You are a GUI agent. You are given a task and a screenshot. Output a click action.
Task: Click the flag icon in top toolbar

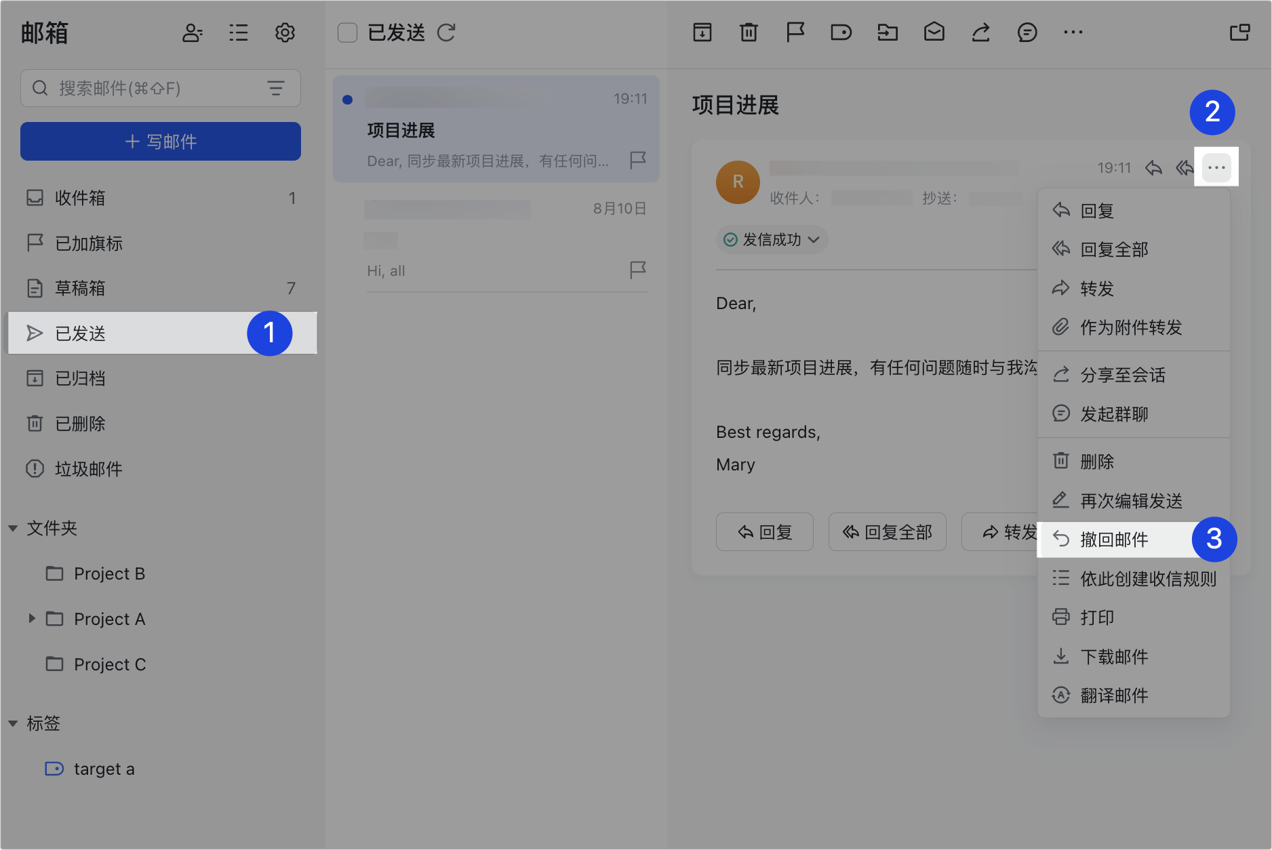coord(795,32)
